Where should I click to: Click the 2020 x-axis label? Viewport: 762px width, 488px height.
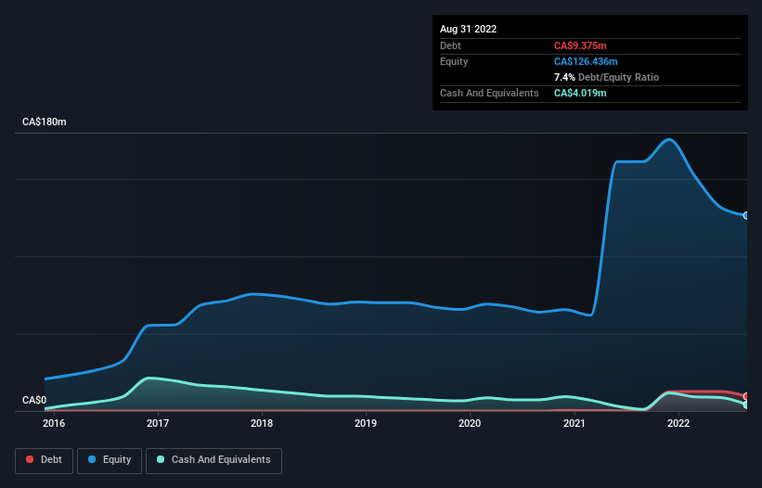pos(470,423)
